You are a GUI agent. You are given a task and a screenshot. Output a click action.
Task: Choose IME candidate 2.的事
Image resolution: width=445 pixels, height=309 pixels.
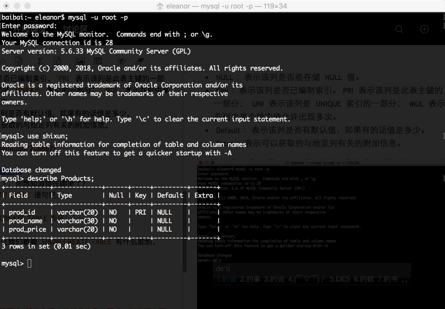tap(250, 279)
